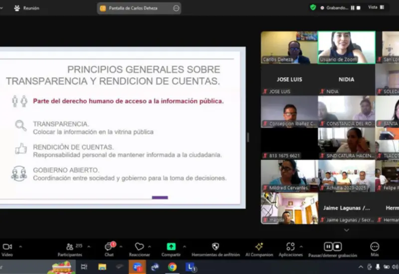Stop recording from top Grabando indicator
Viewport: 399px width, 274px height.
tap(359, 8)
